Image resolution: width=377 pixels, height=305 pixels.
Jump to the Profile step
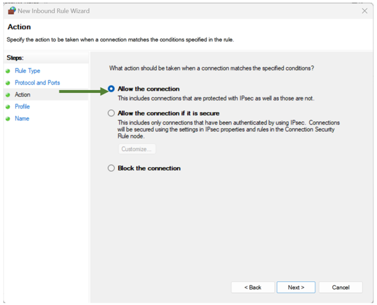pos(22,106)
